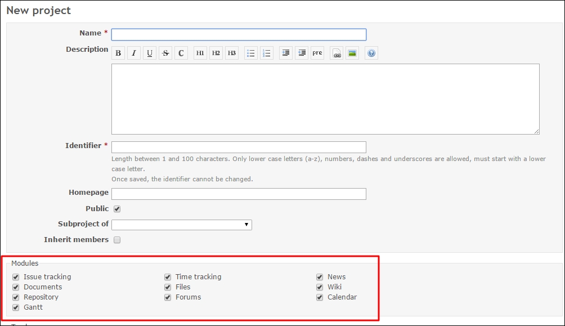565x326 pixels.
Task: Click the underline formatting button
Action: point(150,53)
